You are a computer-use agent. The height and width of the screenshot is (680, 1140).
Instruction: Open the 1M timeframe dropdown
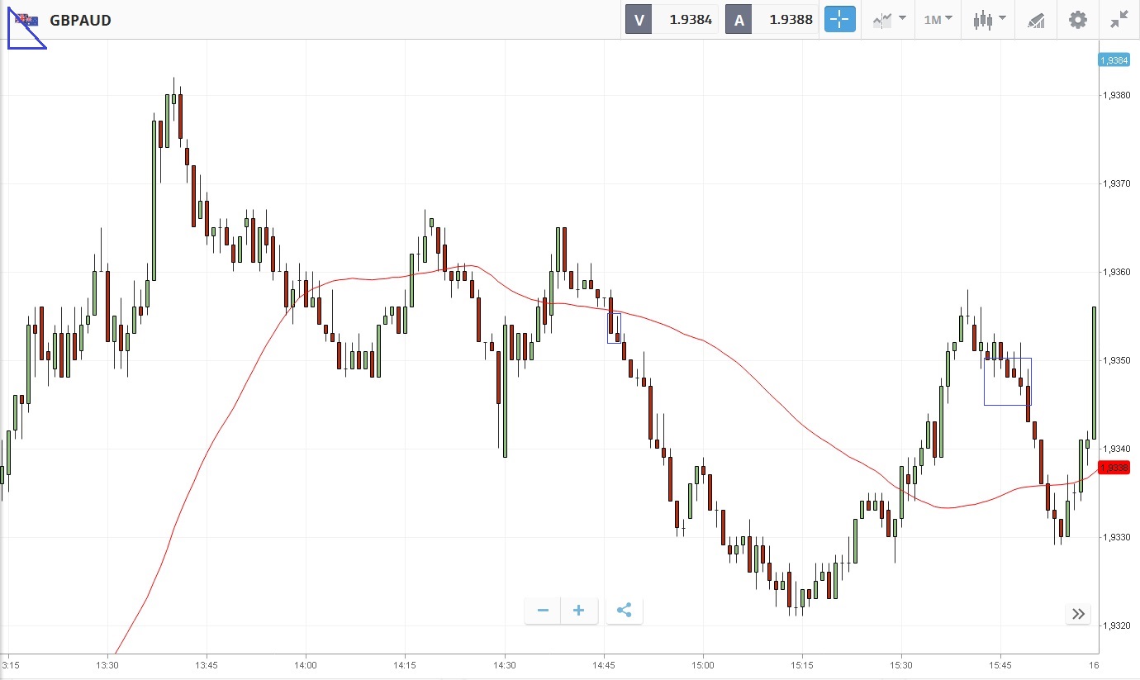[x=938, y=19]
